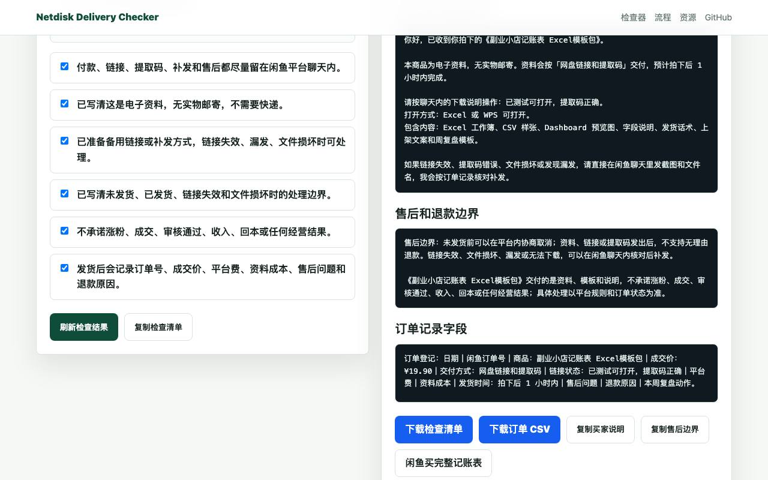Download the checklist via 下载检查清单
The width and height of the screenshot is (768, 480).
point(434,430)
